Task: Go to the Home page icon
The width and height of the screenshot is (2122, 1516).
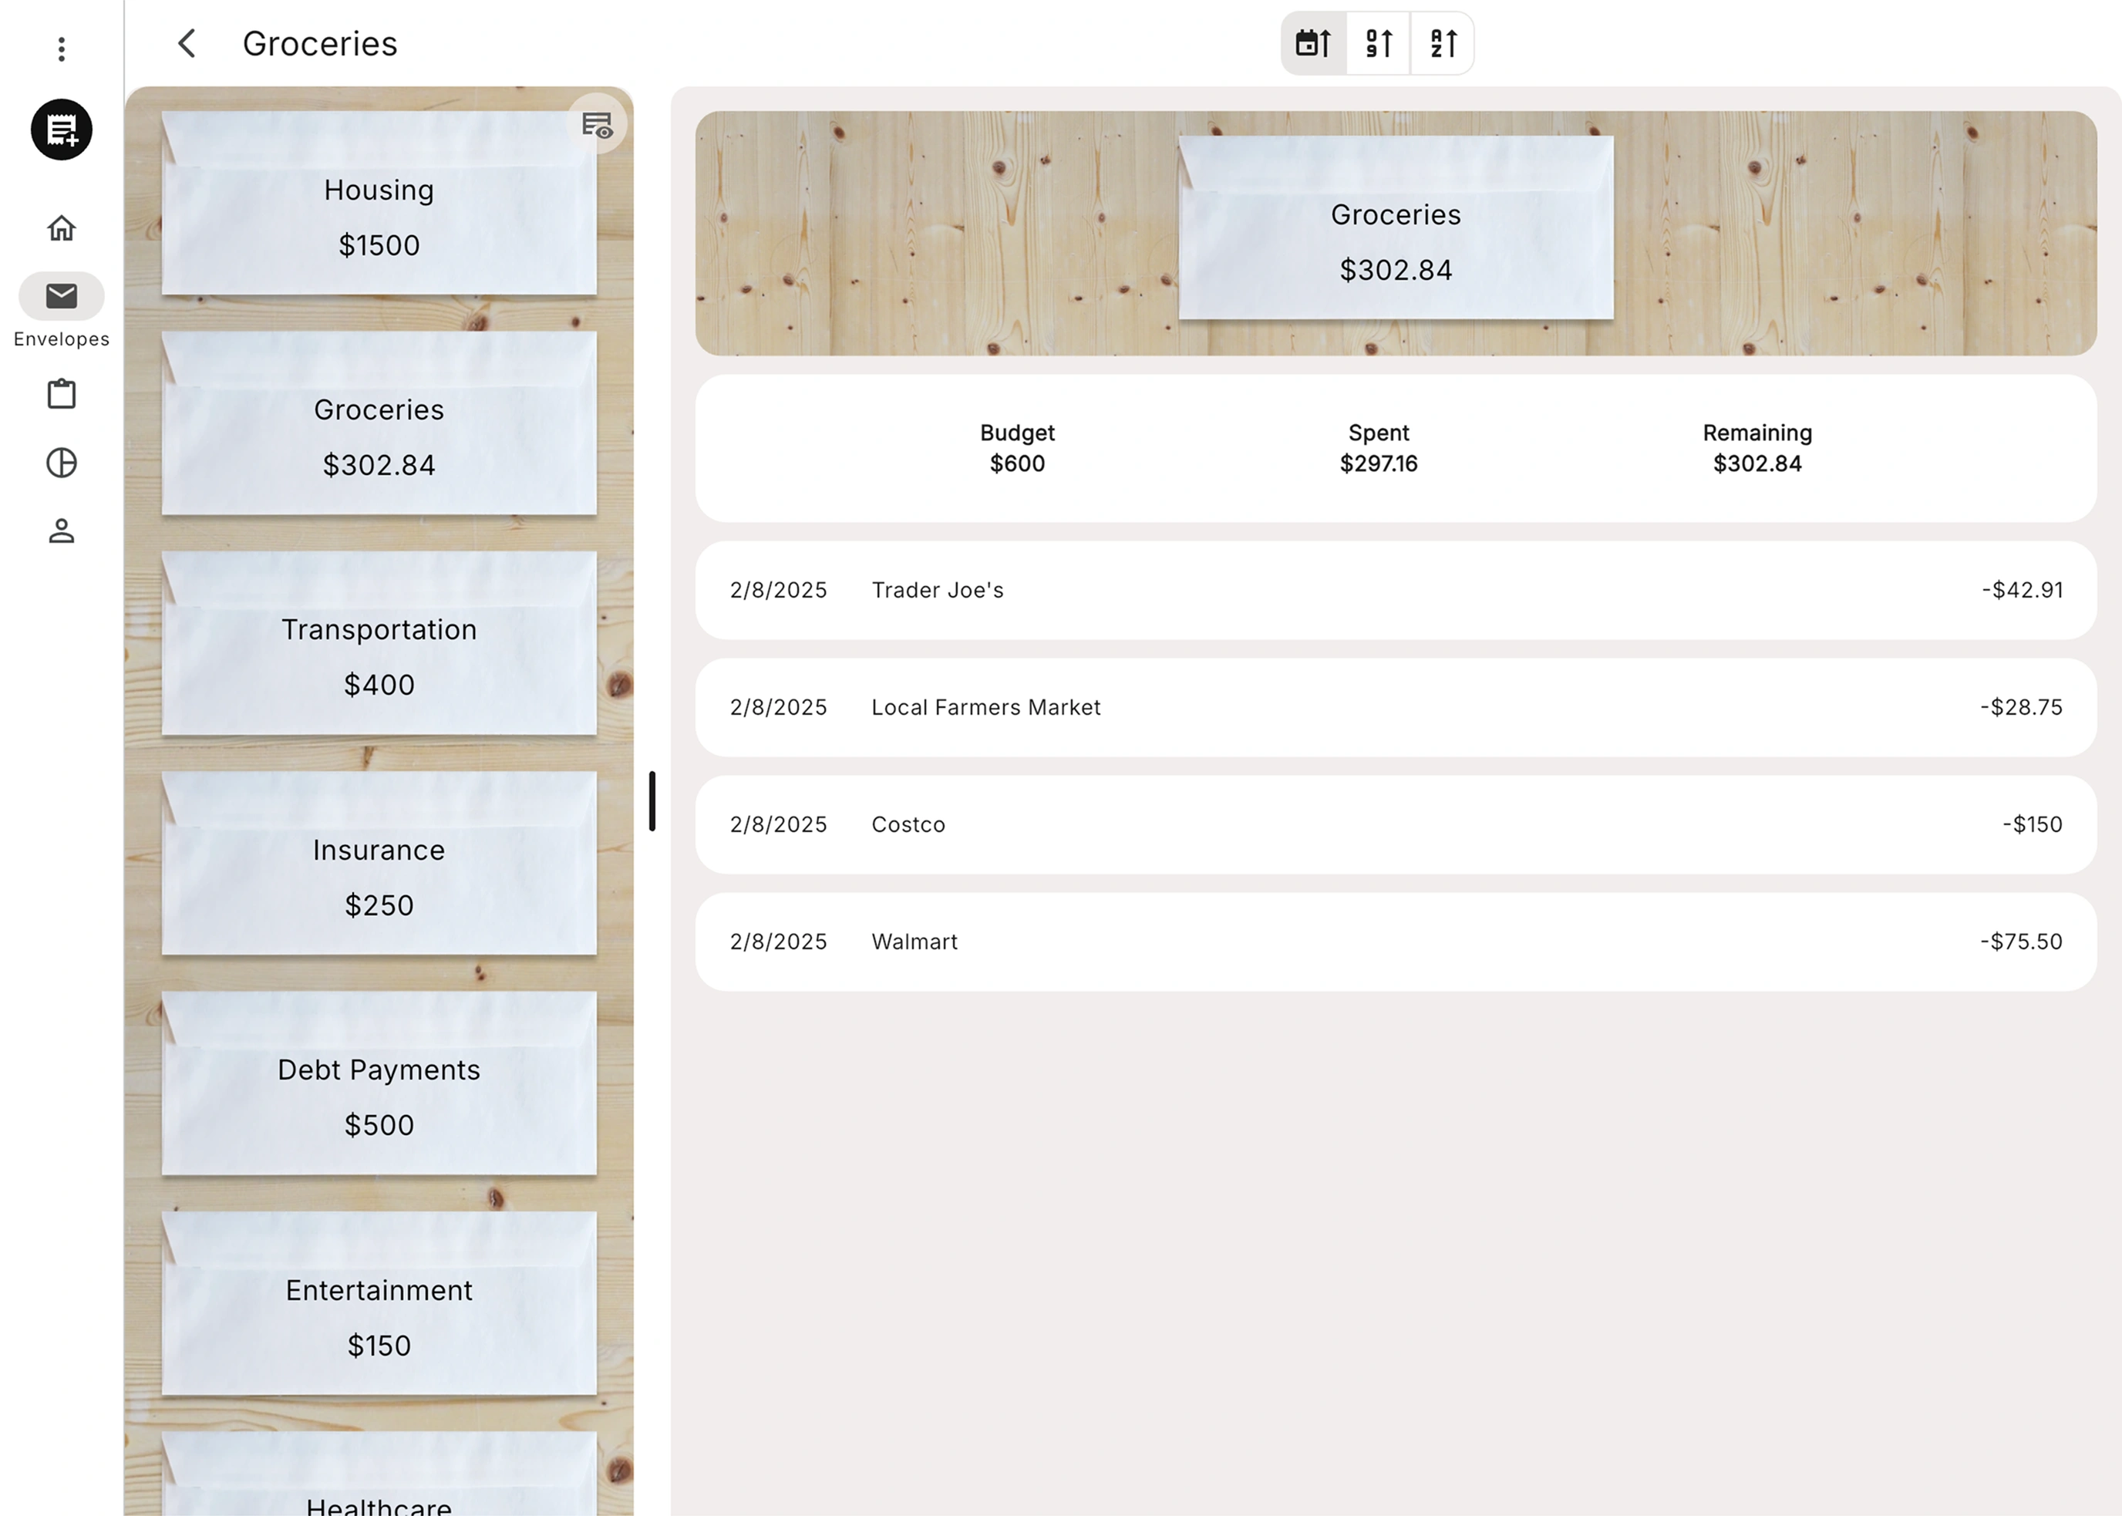Action: (62, 227)
